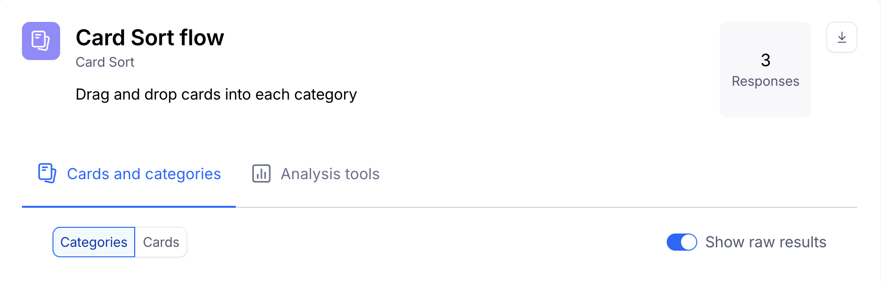Open the Cards and categories tab
881x284 pixels.
coord(144,174)
